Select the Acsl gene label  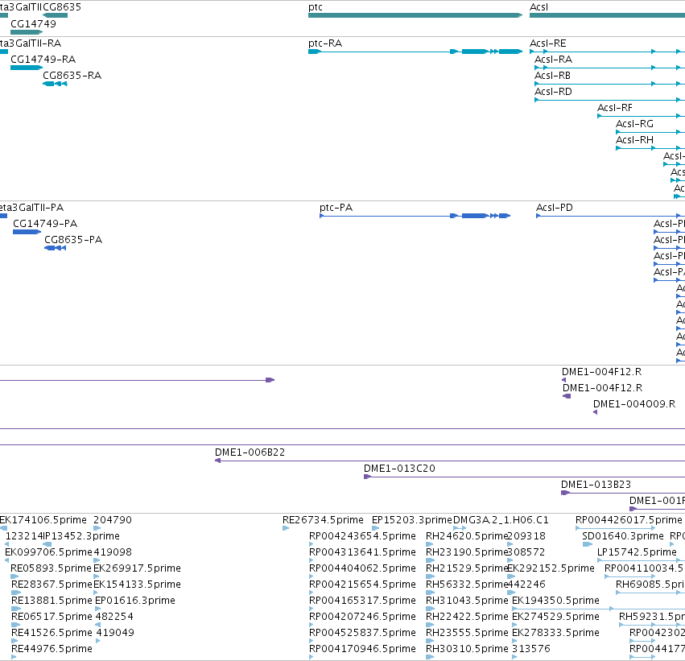point(539,7)
